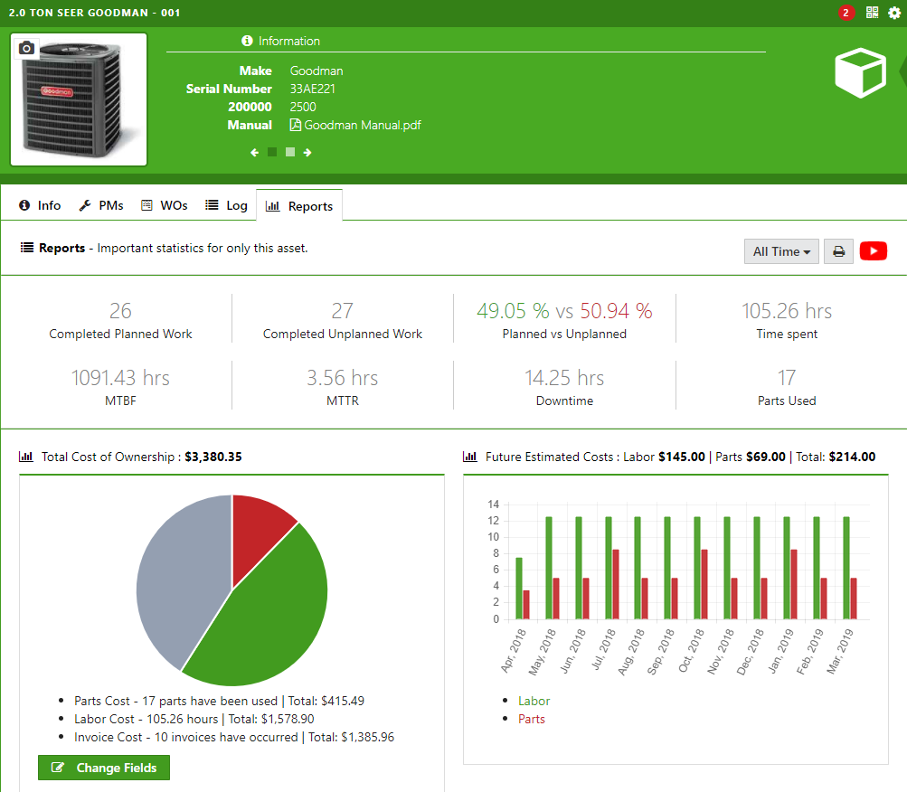Toggle the Labor series in the bar chart legend

click(534, 701)
